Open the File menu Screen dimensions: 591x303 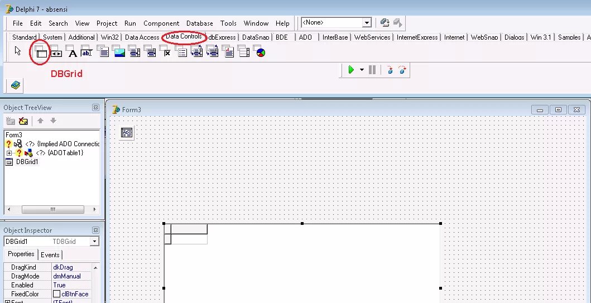click(18, 23)
